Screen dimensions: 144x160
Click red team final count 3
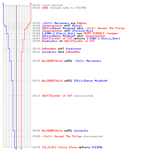pyautogui.click(x=21, y=148)
